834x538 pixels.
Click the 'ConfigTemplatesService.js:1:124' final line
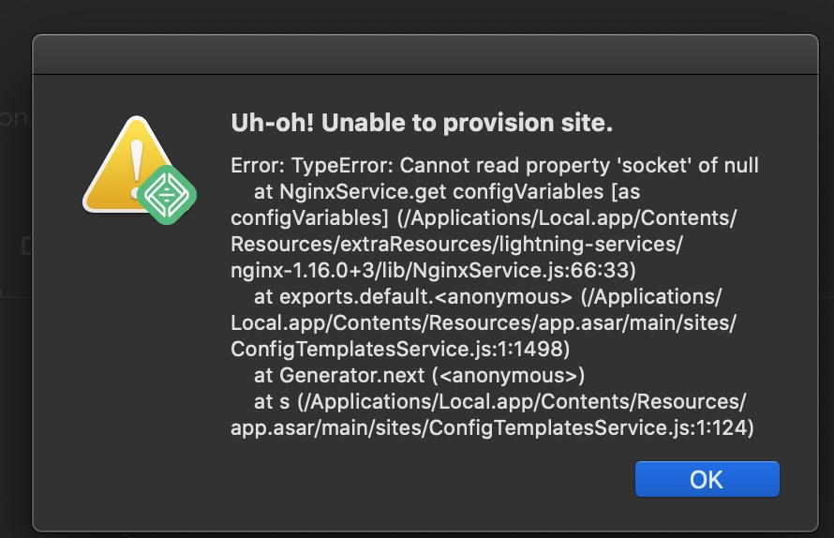click(492, 427)
